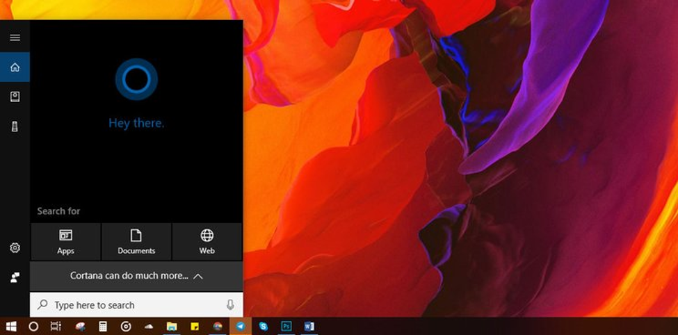Activate the microphone in the search box
The height and width of the screenshot is (335, 678).
pos(230,304)
